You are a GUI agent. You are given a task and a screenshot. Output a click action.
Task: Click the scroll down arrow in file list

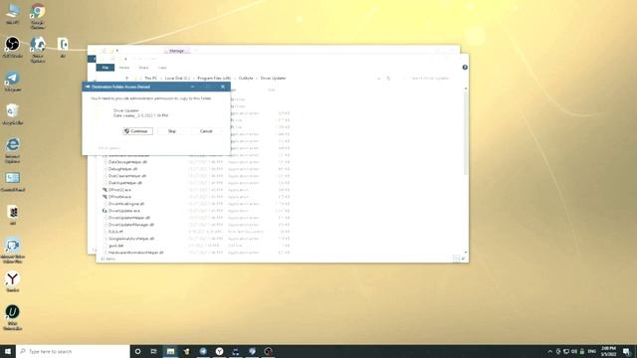[x=466, y=252]
